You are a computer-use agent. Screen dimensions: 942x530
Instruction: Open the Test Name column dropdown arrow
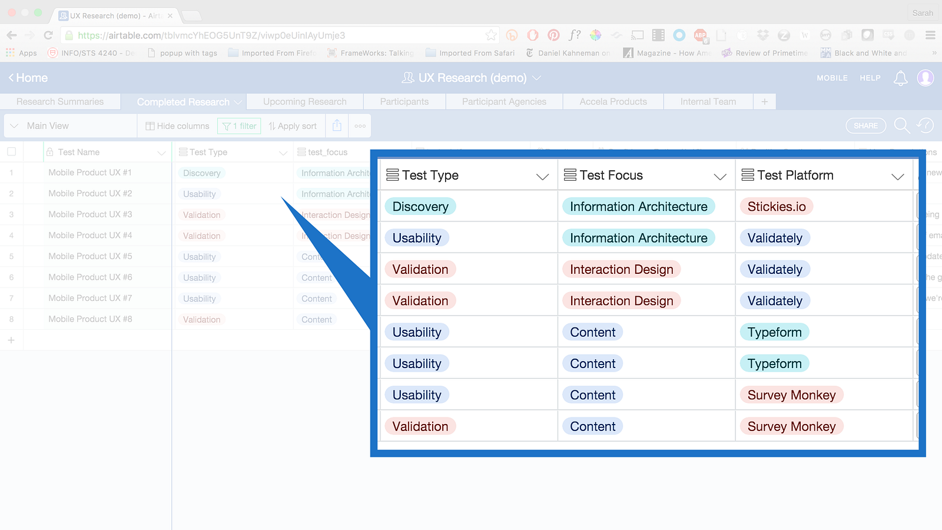(x=161, y=153)
